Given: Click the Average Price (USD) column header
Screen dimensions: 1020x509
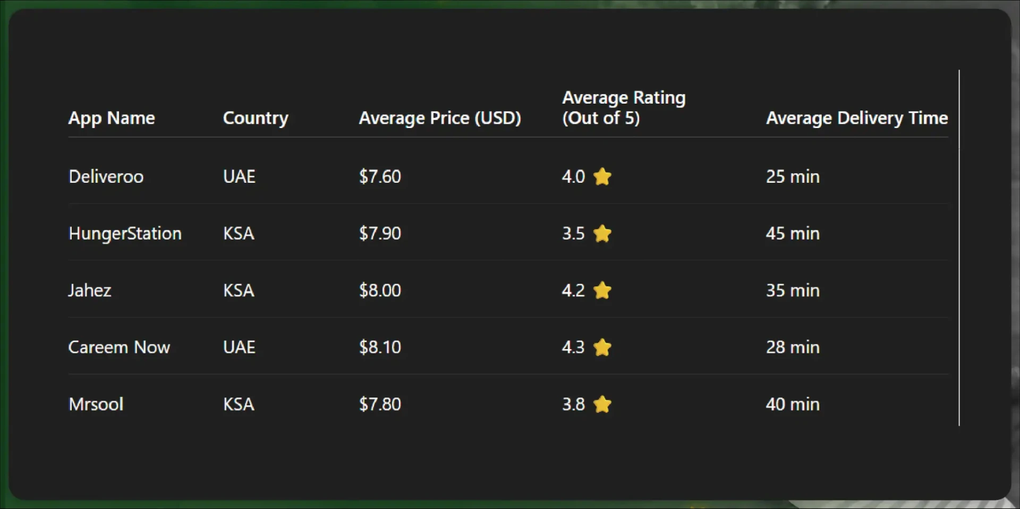Looking at the screenshot, I should click(440, 118).
